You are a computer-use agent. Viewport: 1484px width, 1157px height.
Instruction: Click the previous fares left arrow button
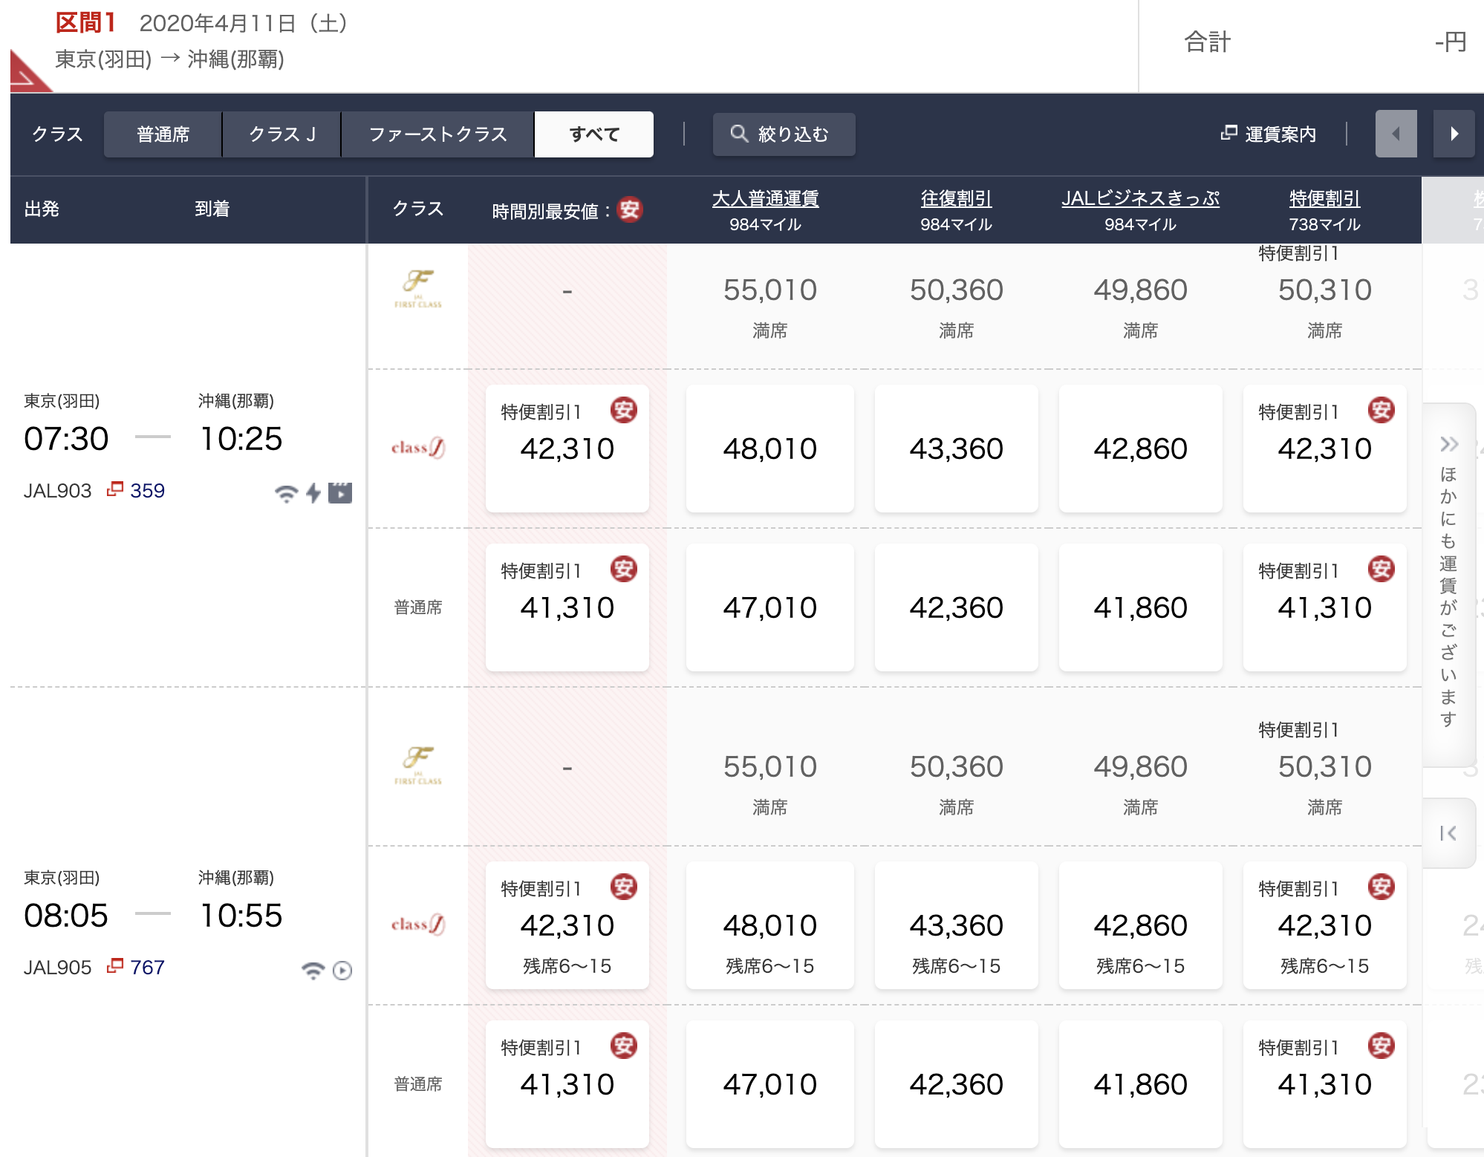[x=1396, y=134]
